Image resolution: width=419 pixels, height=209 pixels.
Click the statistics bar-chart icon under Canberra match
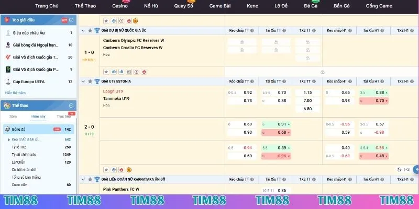coord(121,72)
